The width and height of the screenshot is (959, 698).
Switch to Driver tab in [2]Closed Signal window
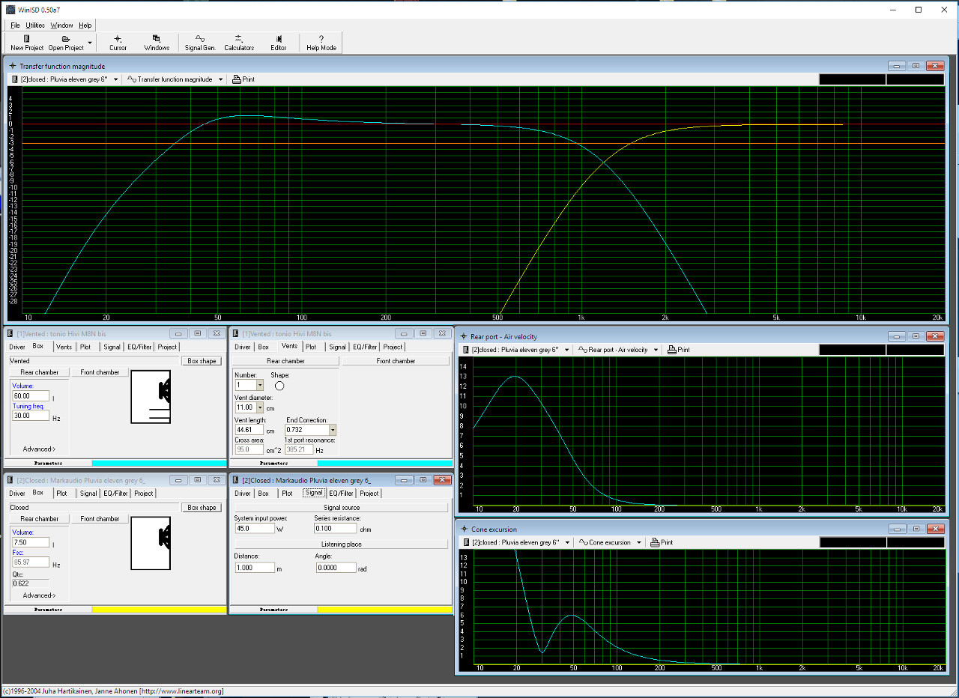243,494
